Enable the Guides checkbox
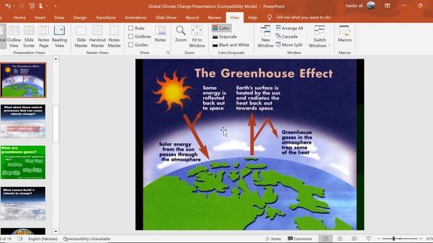This screenshot has width=433, height=243. [x=131, y=45]
